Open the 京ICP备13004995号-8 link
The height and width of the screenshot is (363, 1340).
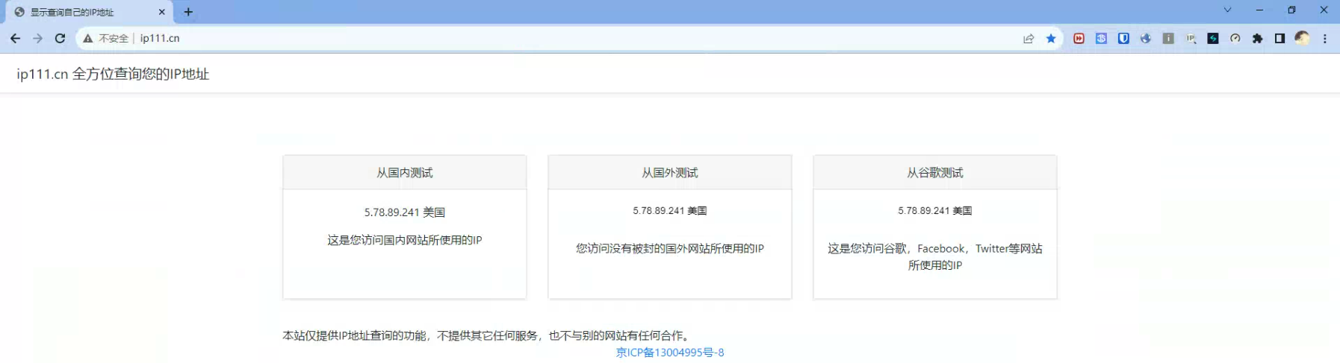(670, 353)
